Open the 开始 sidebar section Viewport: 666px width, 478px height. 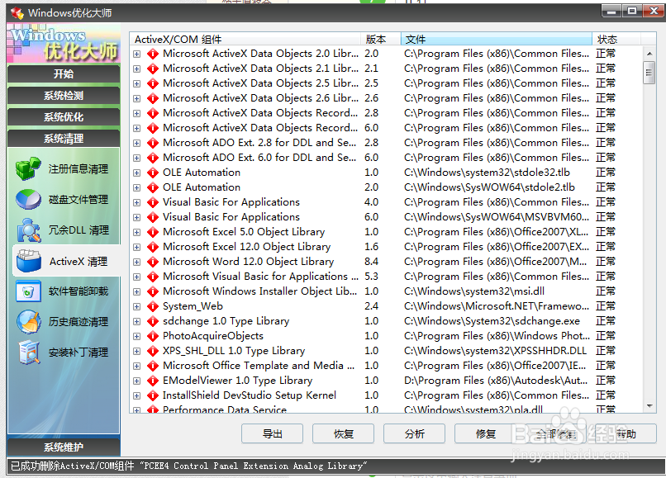point(64,73)
